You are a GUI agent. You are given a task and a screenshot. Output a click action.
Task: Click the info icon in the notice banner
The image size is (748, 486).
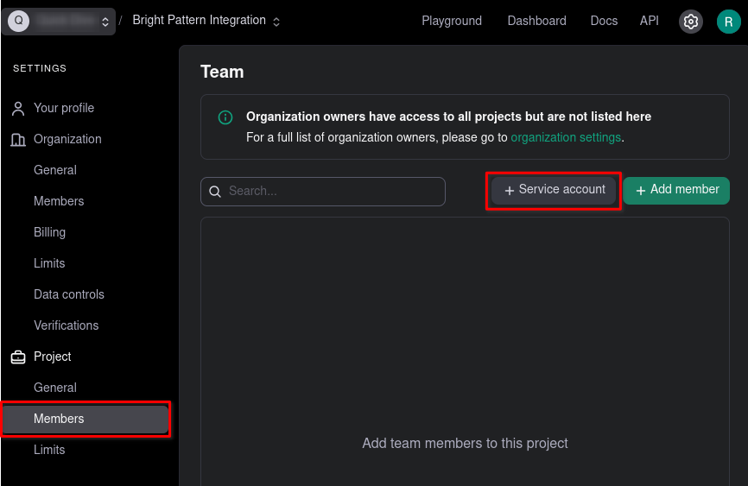(x=225, y=117)
